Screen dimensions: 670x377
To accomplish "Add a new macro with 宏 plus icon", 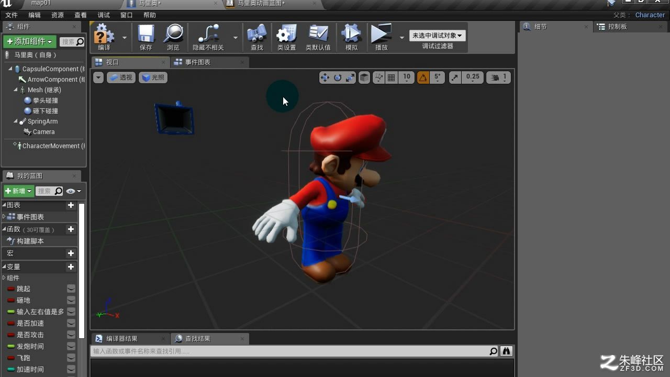I will coord(71,253).
